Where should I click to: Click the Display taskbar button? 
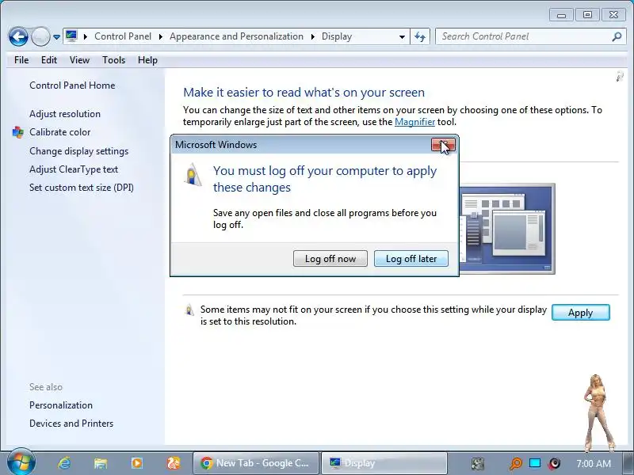[384, 463]
